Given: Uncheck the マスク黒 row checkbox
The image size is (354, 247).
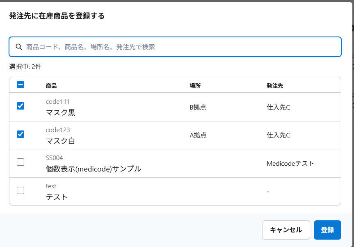Looking at the screenshot, I should 21,106.
